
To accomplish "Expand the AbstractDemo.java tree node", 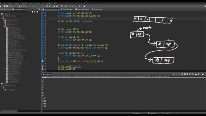I will pyautogui.click(x=5, y=28).
